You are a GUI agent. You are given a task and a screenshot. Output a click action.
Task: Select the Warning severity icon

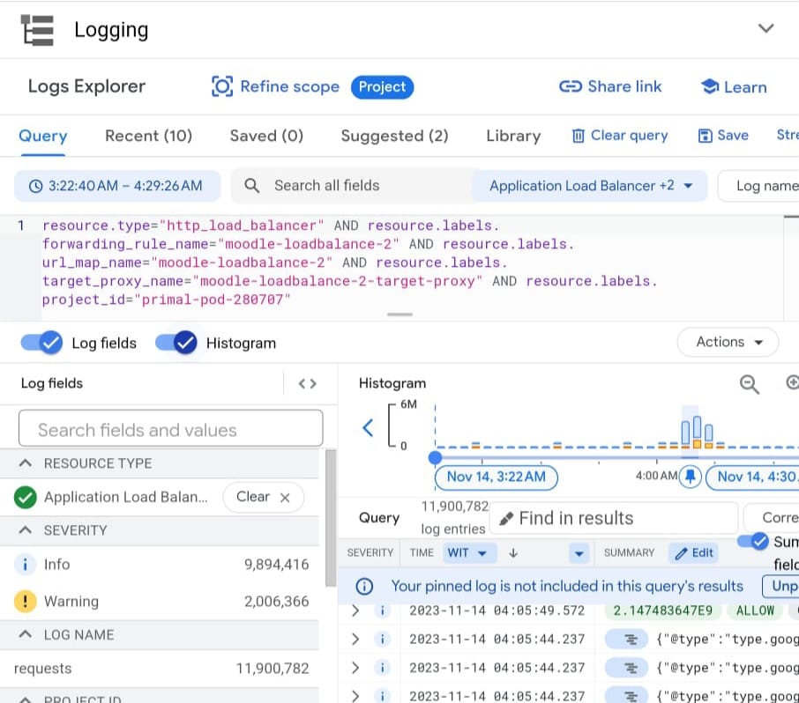click(25, 601)
